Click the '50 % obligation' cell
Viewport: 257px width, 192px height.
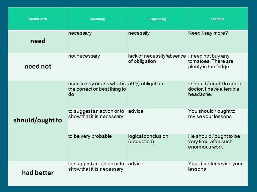(146, 83)
